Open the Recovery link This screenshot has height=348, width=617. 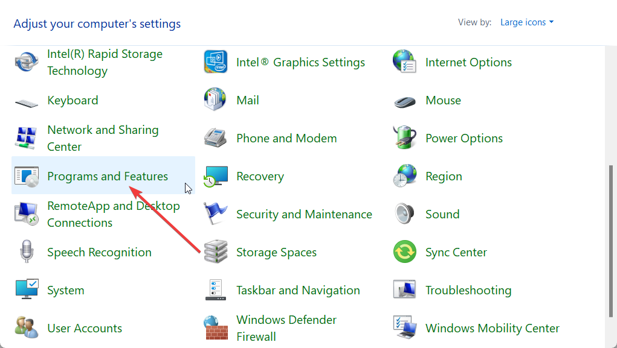click(260, 176)
